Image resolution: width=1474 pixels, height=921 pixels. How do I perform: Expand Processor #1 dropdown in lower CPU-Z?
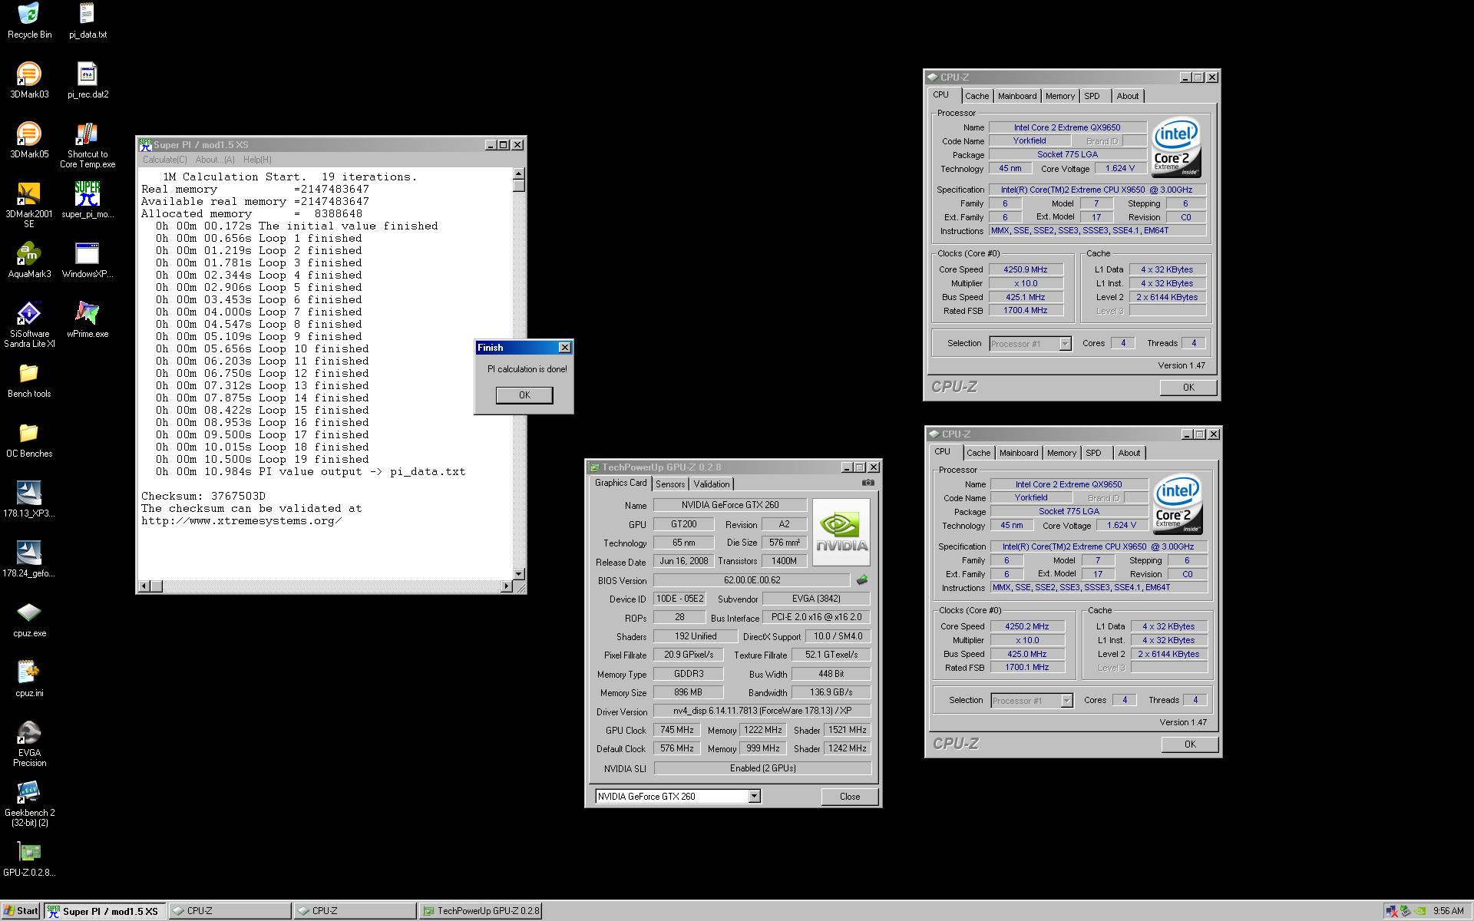coord(1066,701)
